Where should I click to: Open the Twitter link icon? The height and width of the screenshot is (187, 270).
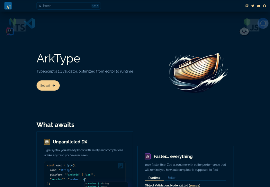[253, 6]
